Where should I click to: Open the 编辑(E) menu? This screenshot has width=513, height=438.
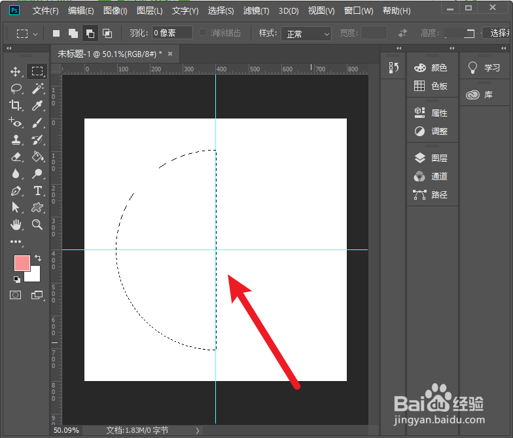(x=81, y=10)
